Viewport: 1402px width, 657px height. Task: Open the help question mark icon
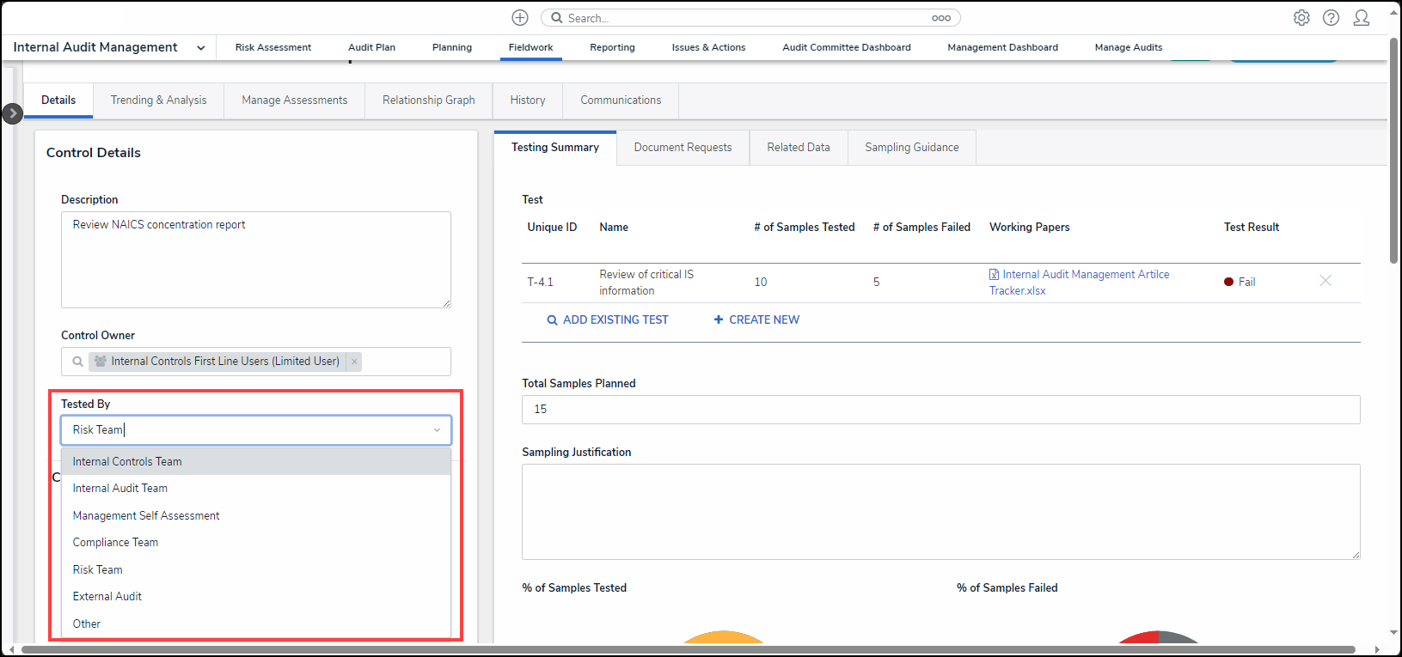click(x=1331, y=18)
